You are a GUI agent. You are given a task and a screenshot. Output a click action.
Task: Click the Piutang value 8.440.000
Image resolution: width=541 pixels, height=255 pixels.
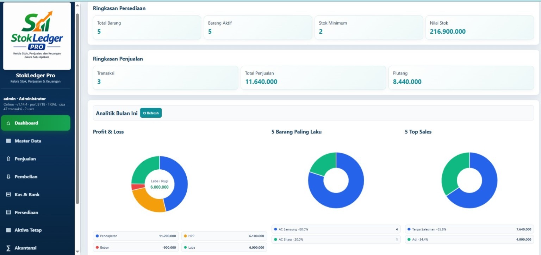coord(407,82)
